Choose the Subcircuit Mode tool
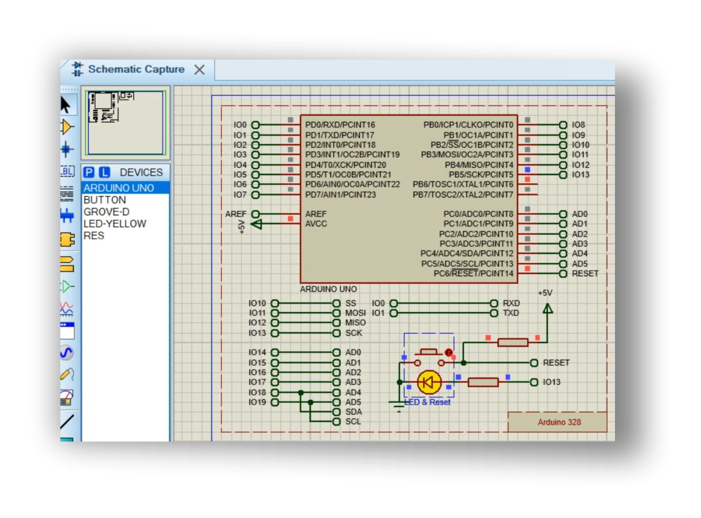701x518 pixels. pyautogui.click(x=67, y=239)
